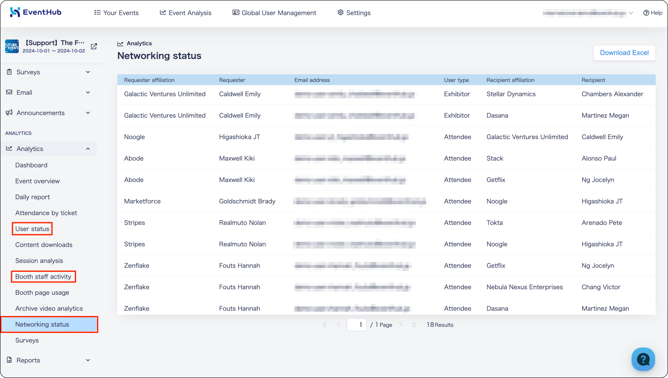Click Higashioka JT requester cell
Viewport: 668px width, 378px height.
coord(239,137)
